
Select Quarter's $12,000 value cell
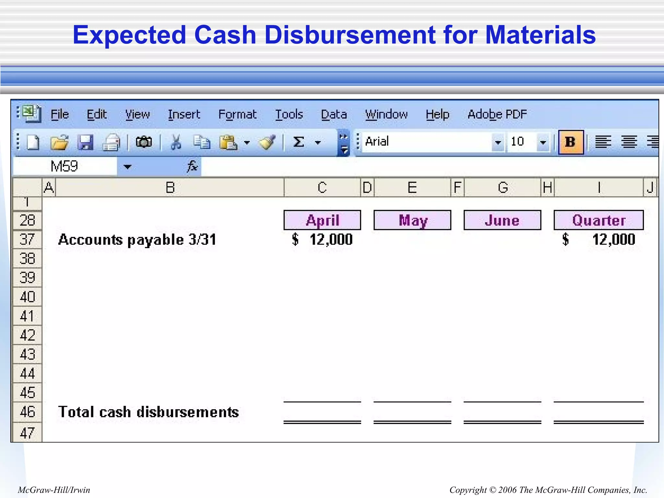pos(599,240)
